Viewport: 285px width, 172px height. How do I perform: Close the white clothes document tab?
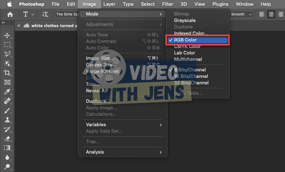[x=19, y=26]
